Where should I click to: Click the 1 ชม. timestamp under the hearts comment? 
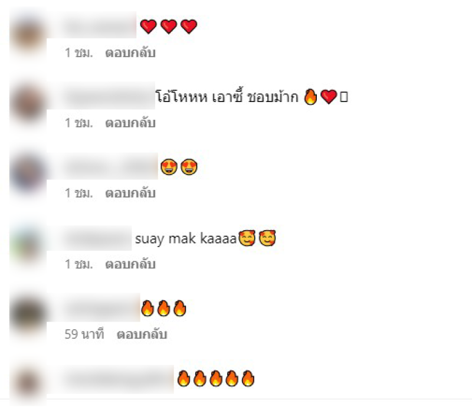[79, 52]
